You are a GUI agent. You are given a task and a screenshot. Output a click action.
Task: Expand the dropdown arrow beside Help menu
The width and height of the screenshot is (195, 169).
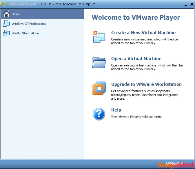[x=94, y=4]
